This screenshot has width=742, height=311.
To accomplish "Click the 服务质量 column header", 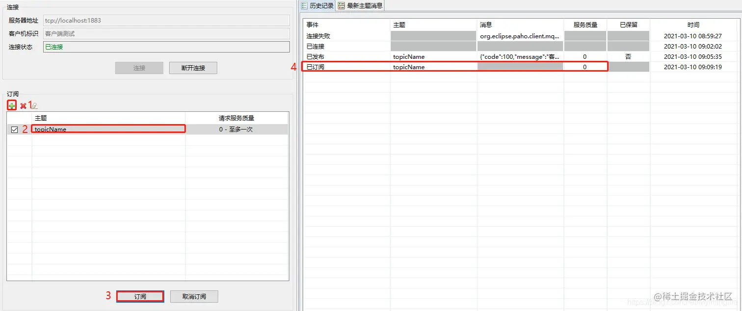I will (x=585, y=25).
